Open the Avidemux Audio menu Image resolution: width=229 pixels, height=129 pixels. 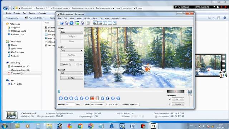point(87,18)
